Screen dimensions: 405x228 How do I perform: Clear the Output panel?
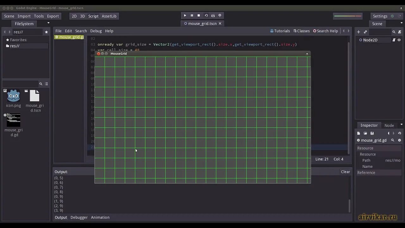click(x=345, y=172)
